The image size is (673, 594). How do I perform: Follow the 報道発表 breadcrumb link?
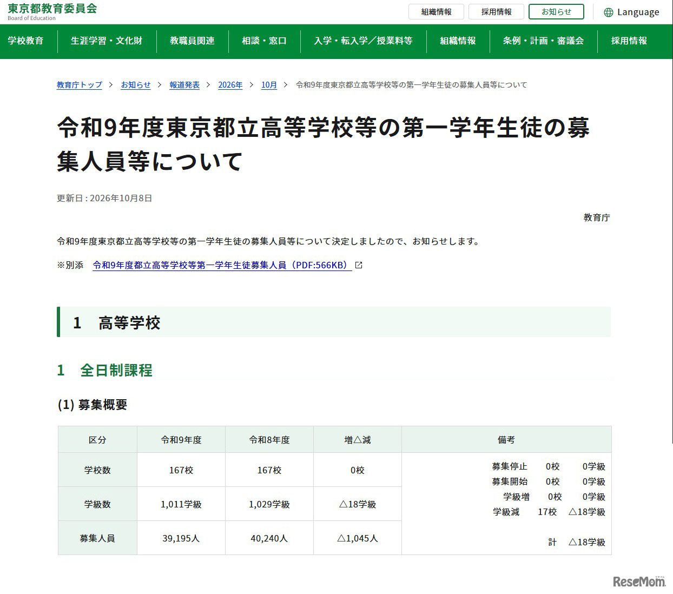point(184,85)
